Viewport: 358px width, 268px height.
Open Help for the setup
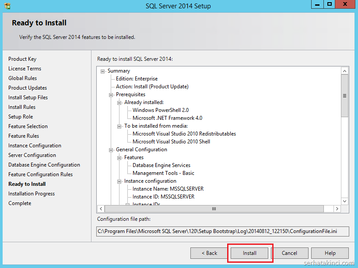[330, 253]
